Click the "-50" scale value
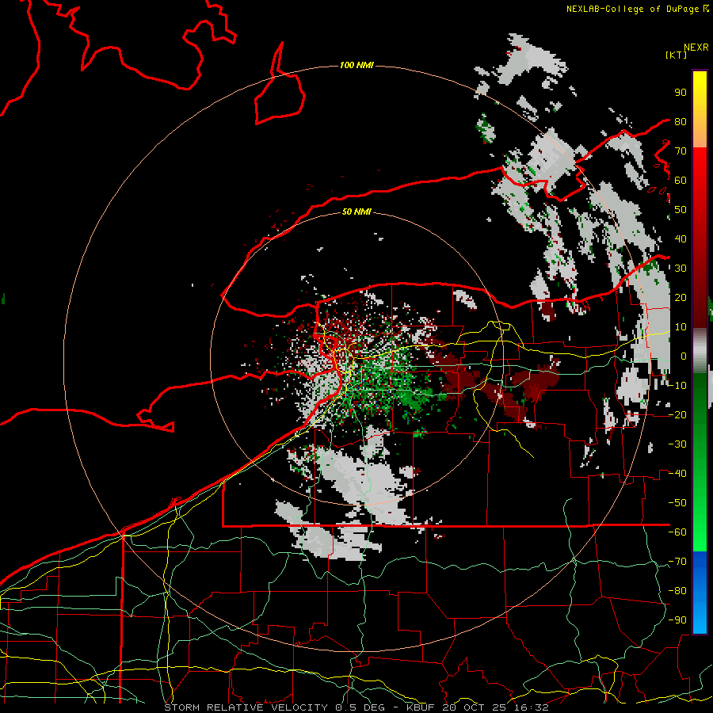This screenshot has width=713, height=713. [677, 503]
